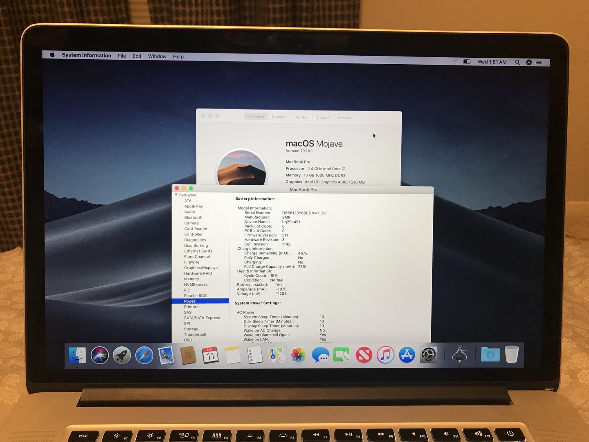Open Contacts address book icon
Screen dimensions: 589x442
pyautogui.click(x=188, y=355)
